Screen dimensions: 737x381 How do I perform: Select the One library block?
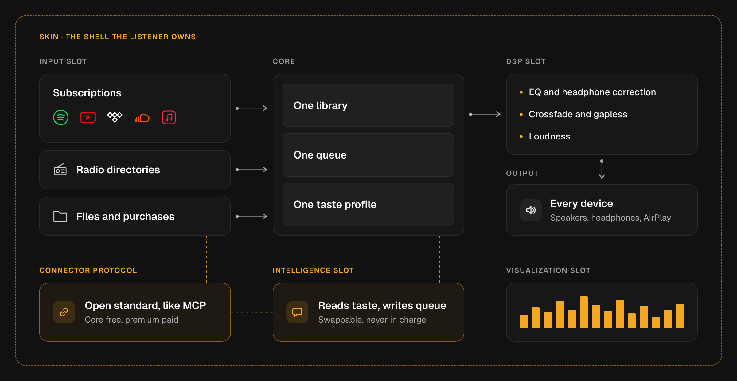click(368, 105)
